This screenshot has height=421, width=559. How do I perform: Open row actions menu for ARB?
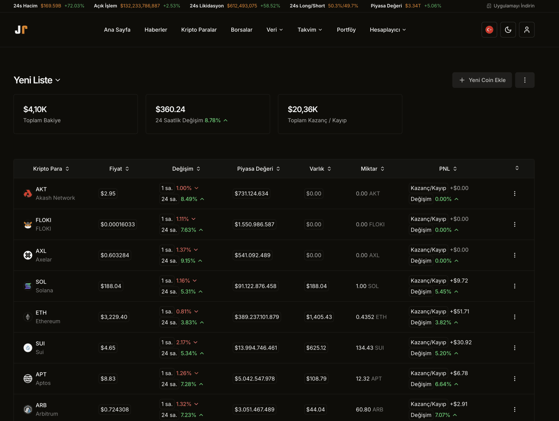tap(515, 409)
